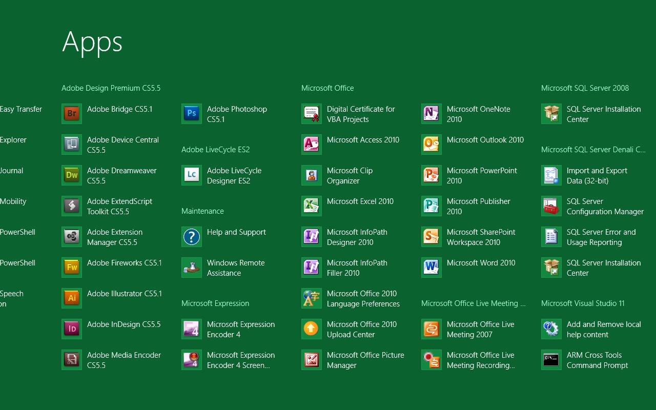
Task: Open Microsoft InfoPath Filler 2010 icon
Action: [312, 268]
